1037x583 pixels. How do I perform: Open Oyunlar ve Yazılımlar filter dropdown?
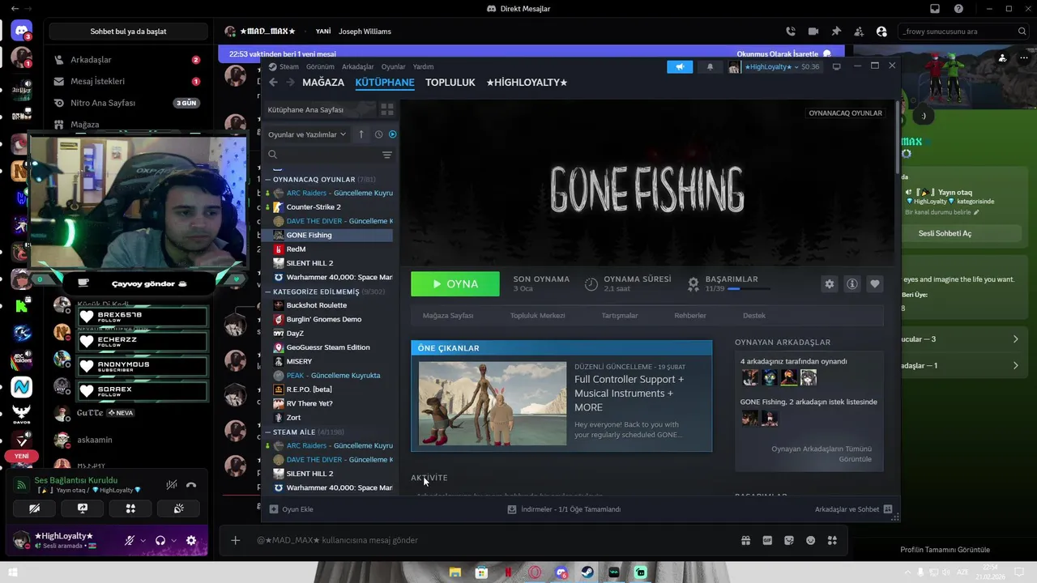[307, 134]
